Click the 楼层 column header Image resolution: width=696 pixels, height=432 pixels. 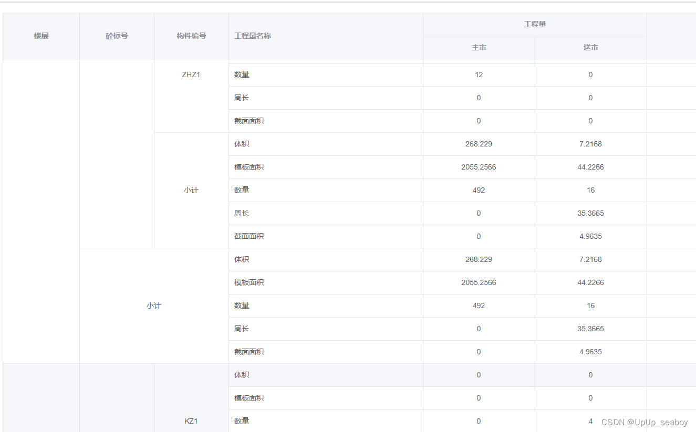pyautogui.click(x=40, y=36)
